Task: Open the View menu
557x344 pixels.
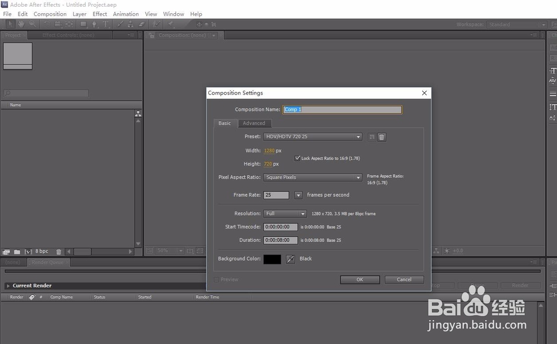Action: pos(151,14)
